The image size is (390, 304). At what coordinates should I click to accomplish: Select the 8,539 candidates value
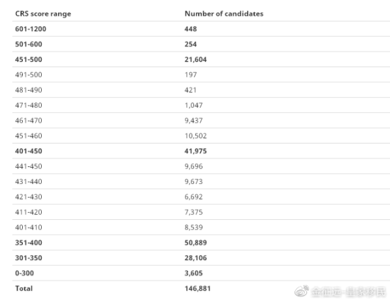[x=193, y=227]
